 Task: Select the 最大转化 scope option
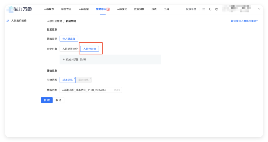pos(84,80)
